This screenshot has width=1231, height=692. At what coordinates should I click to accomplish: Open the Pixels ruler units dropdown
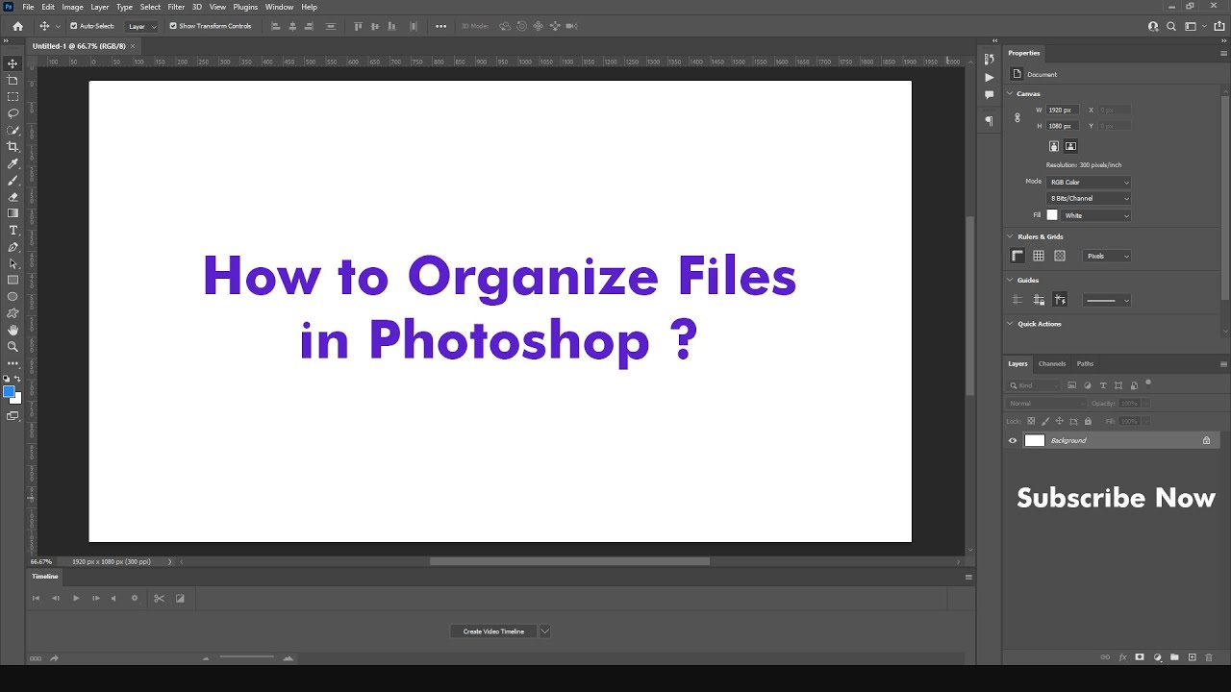coord(1107,256)
